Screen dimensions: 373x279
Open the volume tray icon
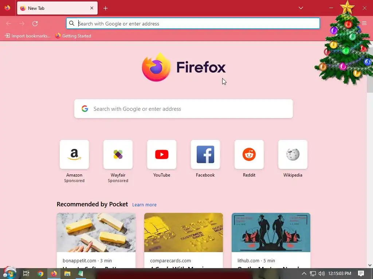[321, 274]
